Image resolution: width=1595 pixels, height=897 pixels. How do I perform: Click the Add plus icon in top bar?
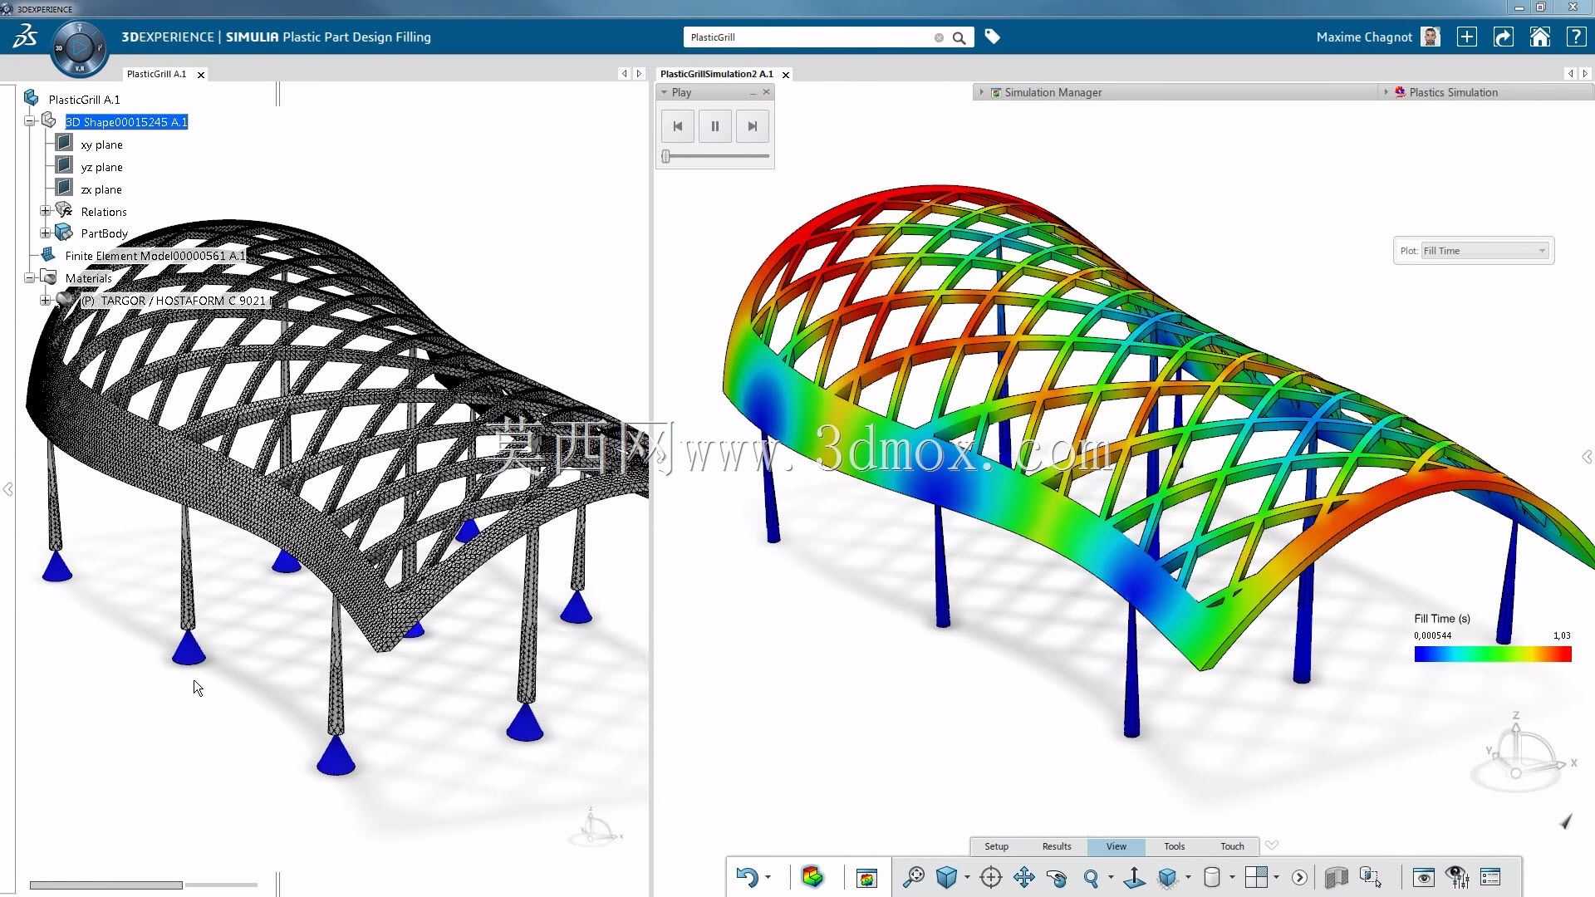(x=1467, y=37)
